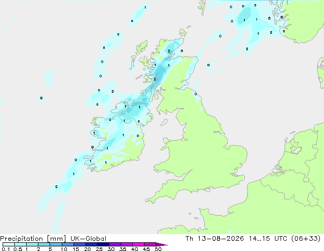The width and height of the screenshot is (324, 251).
Task: Select the 25–30 mm legend swatch
Action: (x=103, y=244)
